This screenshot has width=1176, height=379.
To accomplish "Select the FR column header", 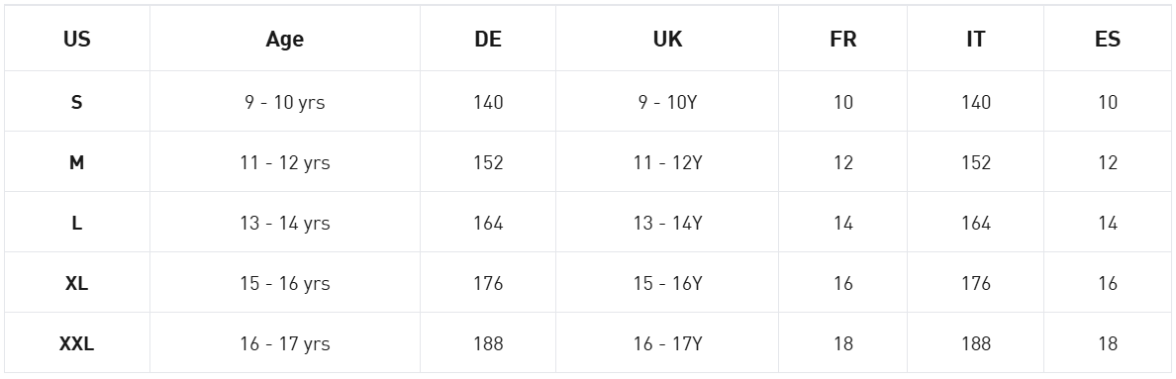I will (x=843, y=39).
